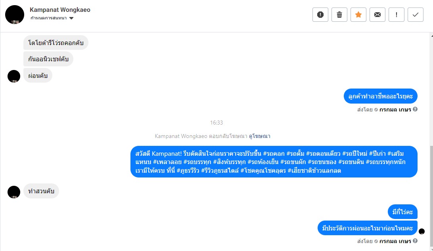Mark conversation done with checkmark icon

click(x=416, y=15)
